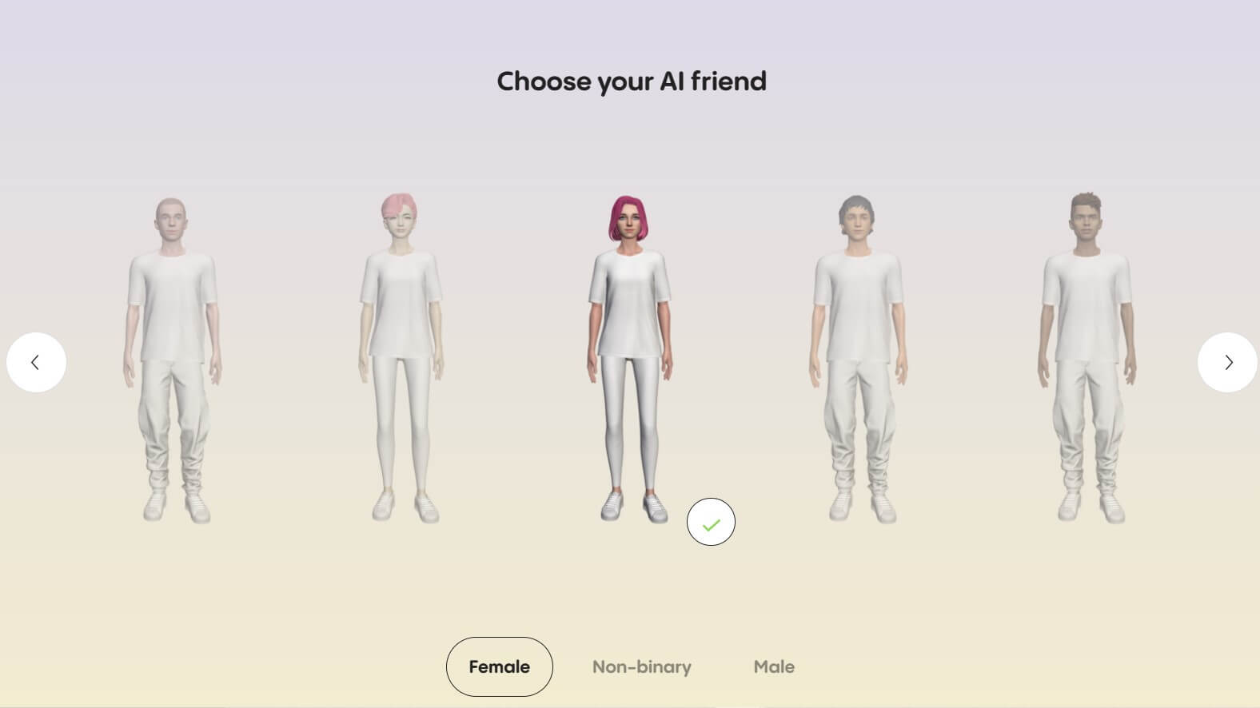Pick the brown-skinned avatar with curly hair
Viewport: 1260px width, 708px height.
pos(1087,359)
